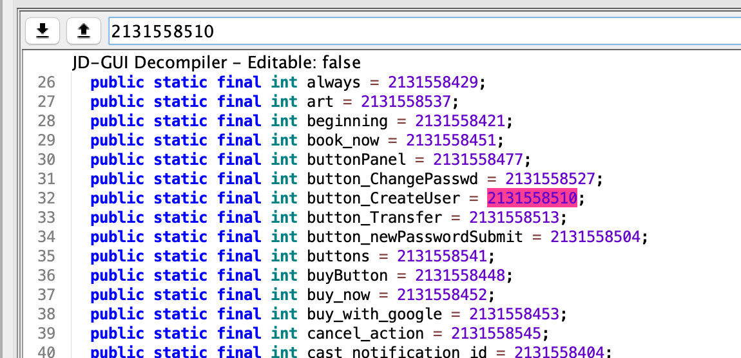Select the identifier 'buy_now'
Image resolution: width=741 pixels, height=358 pixels.
pyautogui.click(x=338, y=295)
